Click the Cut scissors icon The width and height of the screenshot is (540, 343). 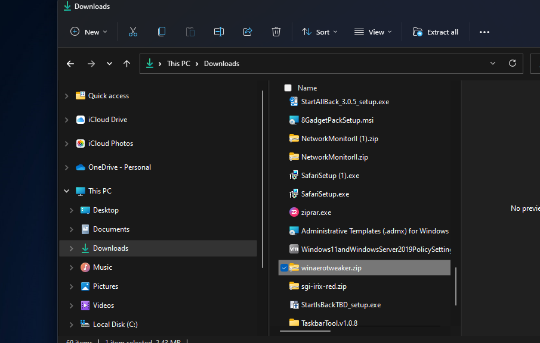pos(133,32)
